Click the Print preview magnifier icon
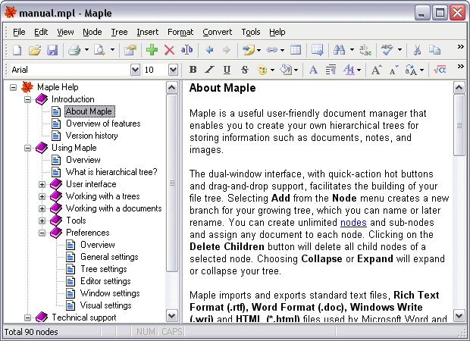The width and height of the screenshot is (470, 341). click(99, 50)
